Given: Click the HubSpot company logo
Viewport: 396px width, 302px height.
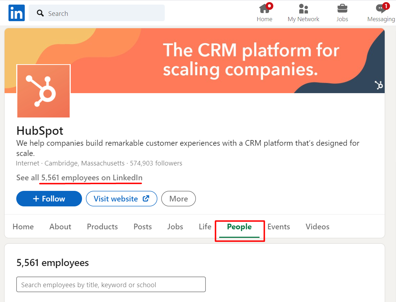Looking at the screenshot, I should point(43,91).
